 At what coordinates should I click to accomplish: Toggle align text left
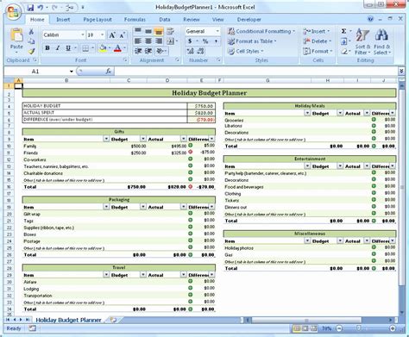[x=138, y=41]
